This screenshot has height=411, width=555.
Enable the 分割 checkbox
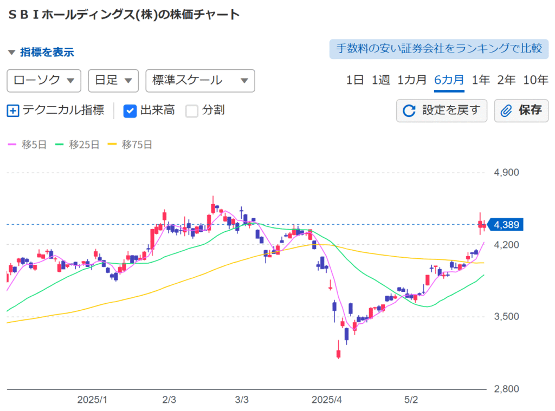click(x=191, y=110)
